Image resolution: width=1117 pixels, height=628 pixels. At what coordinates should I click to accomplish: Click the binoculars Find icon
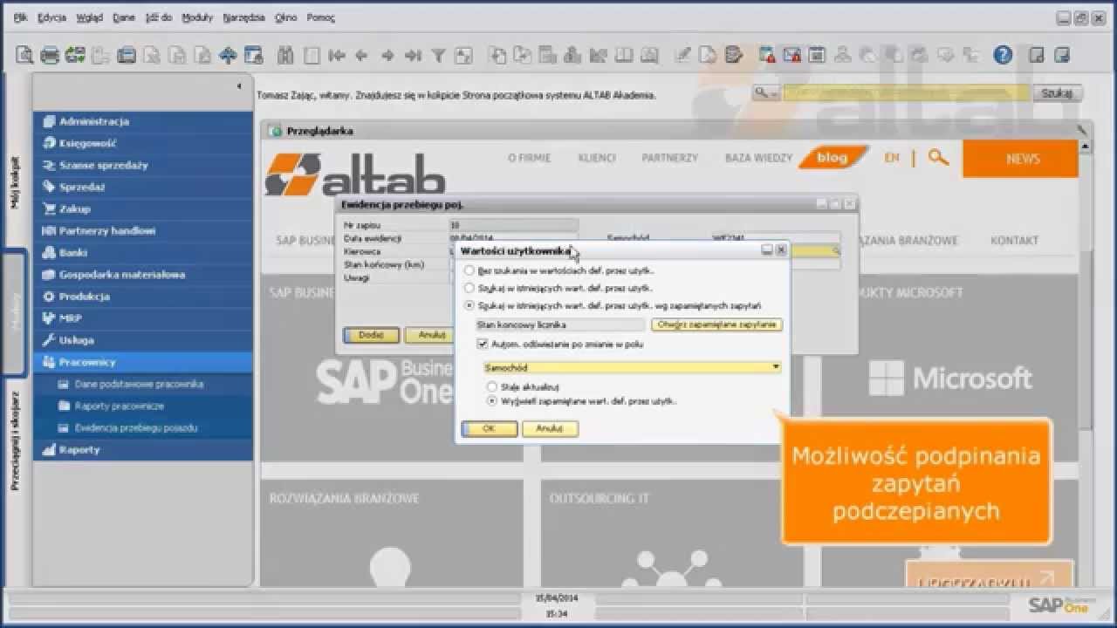tap(285, 56)
